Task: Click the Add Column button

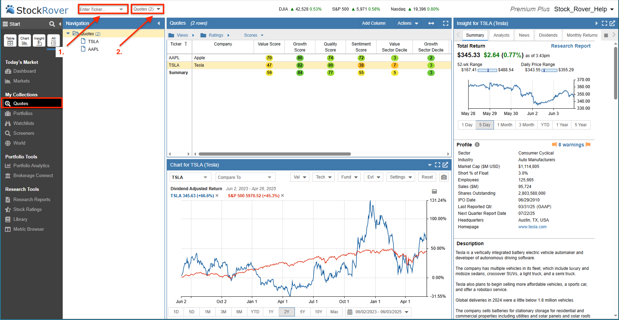Action: 373,23
